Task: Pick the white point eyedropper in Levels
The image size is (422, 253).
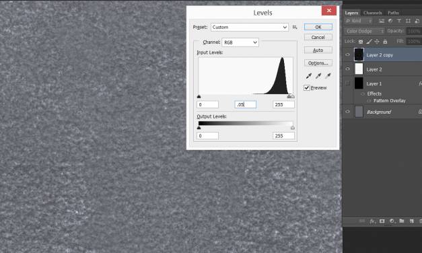Action: click(328, 76)
